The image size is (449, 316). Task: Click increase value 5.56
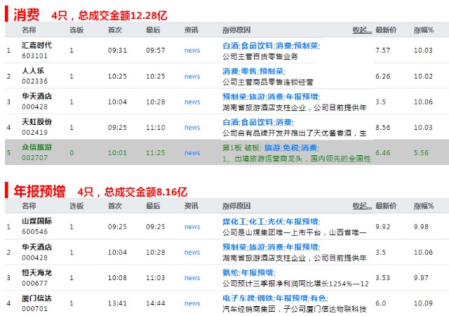point(421,153)
